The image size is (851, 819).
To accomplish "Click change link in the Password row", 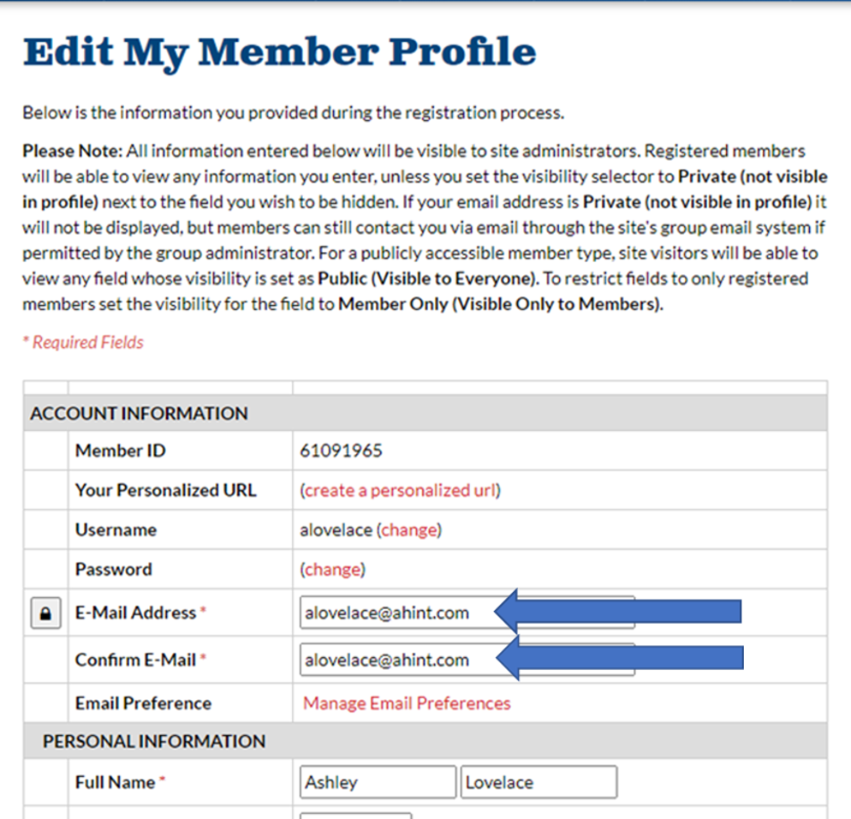I will 332,570.
